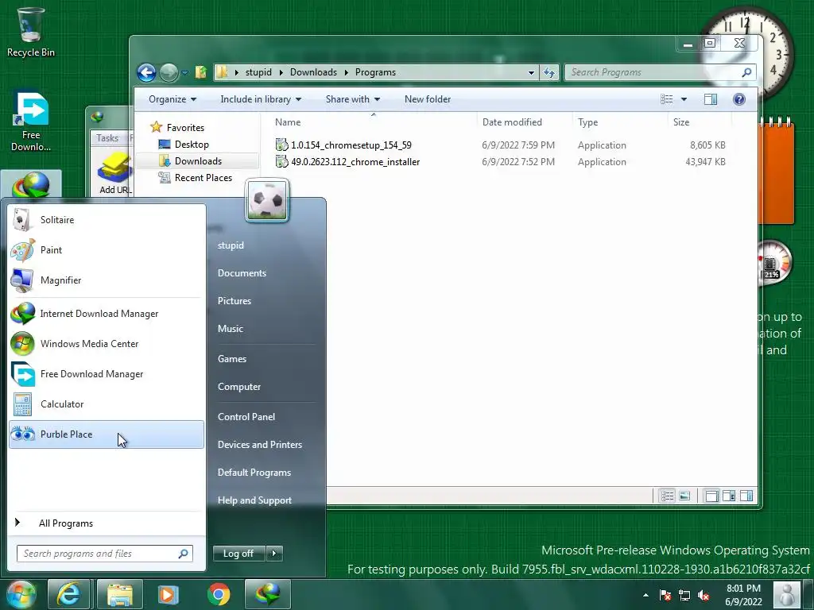Click Downloads in the address bar path
Image resolution: width=814 pixels, height=610 pixels.
pyautogui.click(x=313, y=72)
